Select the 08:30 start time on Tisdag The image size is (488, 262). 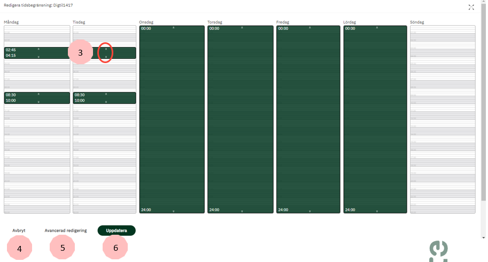point(79,95)
